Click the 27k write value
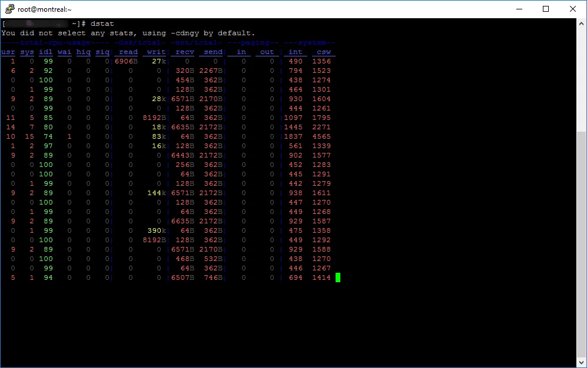Viewport: 587px width, 368px height. pos(159,61)
